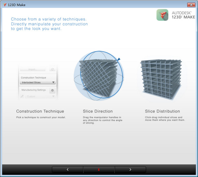Open the Interlocked Slices dropdown
This screenshot has width=198, height=177.
38,82
